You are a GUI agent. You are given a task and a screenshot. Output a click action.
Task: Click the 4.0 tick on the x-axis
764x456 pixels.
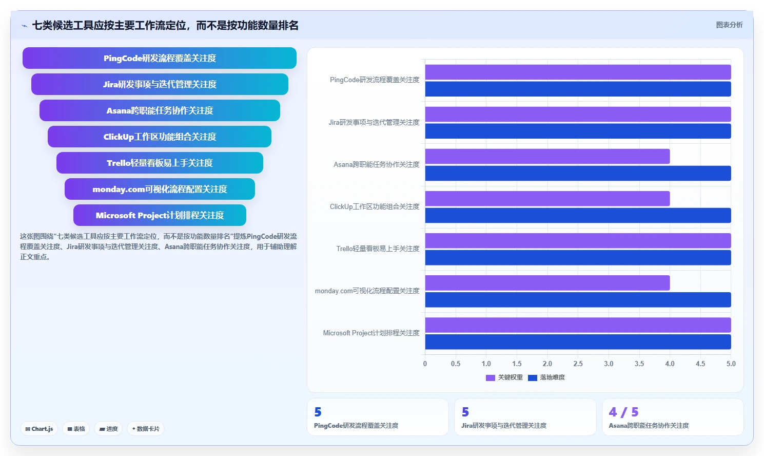[670, 364]
